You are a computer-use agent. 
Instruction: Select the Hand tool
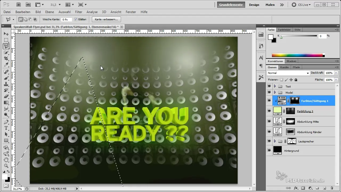click(6, 160)
